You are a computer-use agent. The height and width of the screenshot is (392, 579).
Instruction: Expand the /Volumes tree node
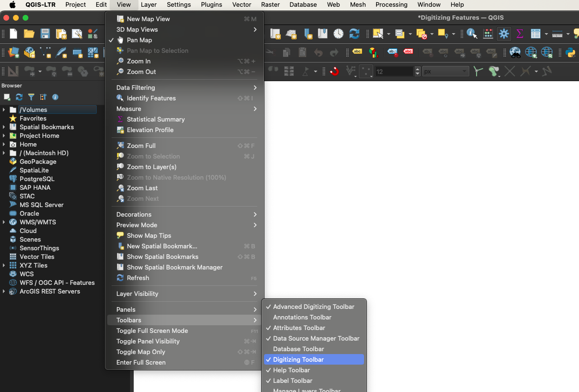coord(4,110)
